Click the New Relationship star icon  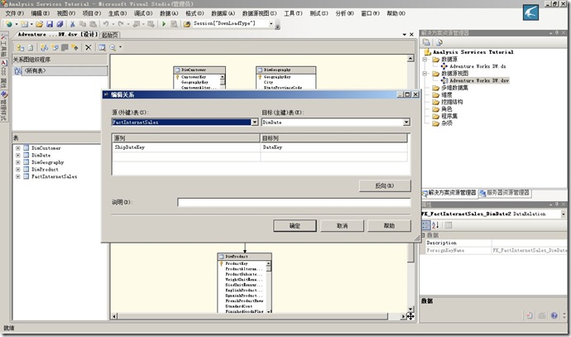coord(74,47)
